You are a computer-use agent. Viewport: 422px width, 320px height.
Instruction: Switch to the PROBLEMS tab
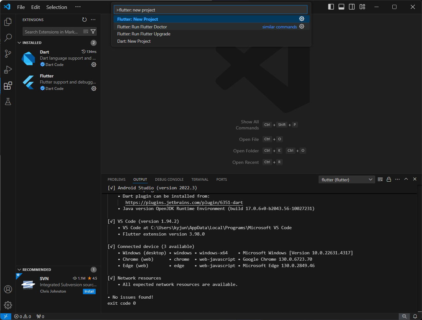point(117,179)
